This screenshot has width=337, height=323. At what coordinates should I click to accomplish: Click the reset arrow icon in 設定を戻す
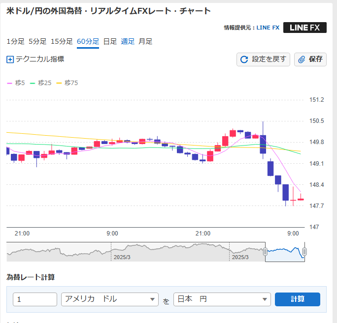(x=244, y=59)
